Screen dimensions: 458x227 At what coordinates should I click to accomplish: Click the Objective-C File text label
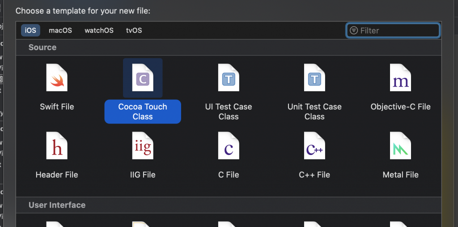coord(400,107)
